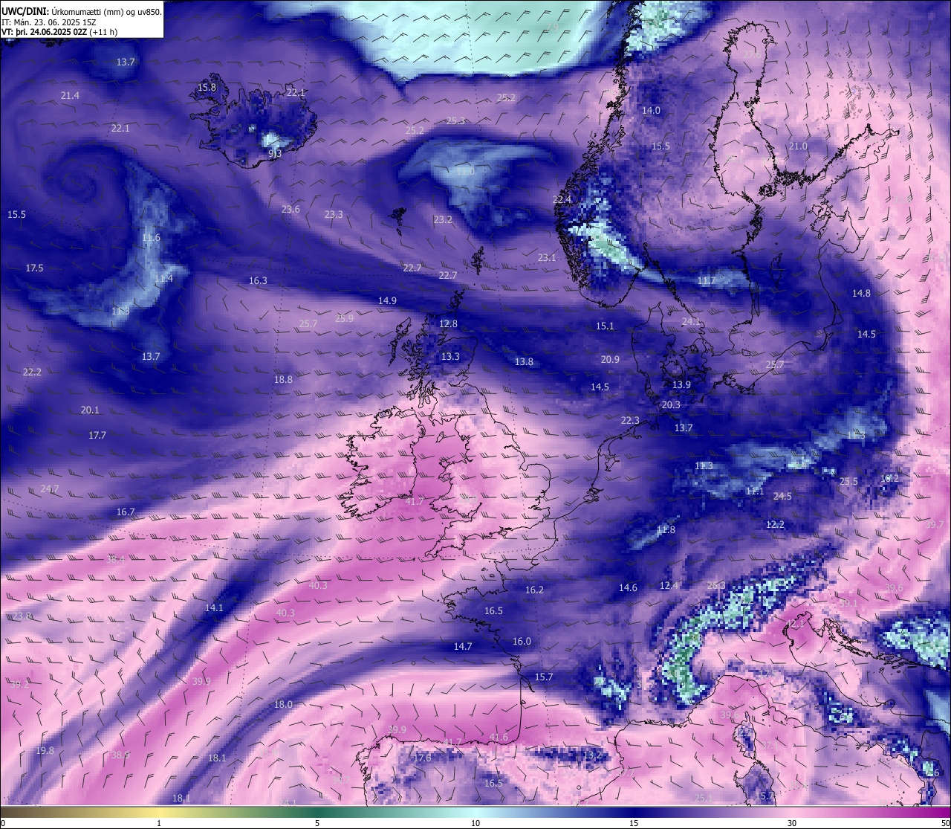Click the 25.9 value west of Scotland
The width and height of the screenshot is (951, 829).
point(344,319)
